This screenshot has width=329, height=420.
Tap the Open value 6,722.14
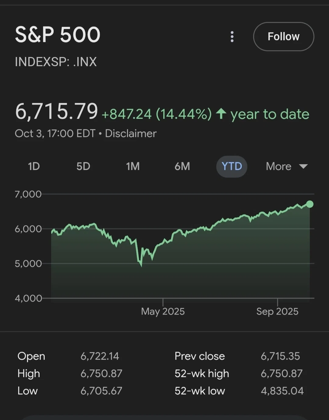pos(100,356)
